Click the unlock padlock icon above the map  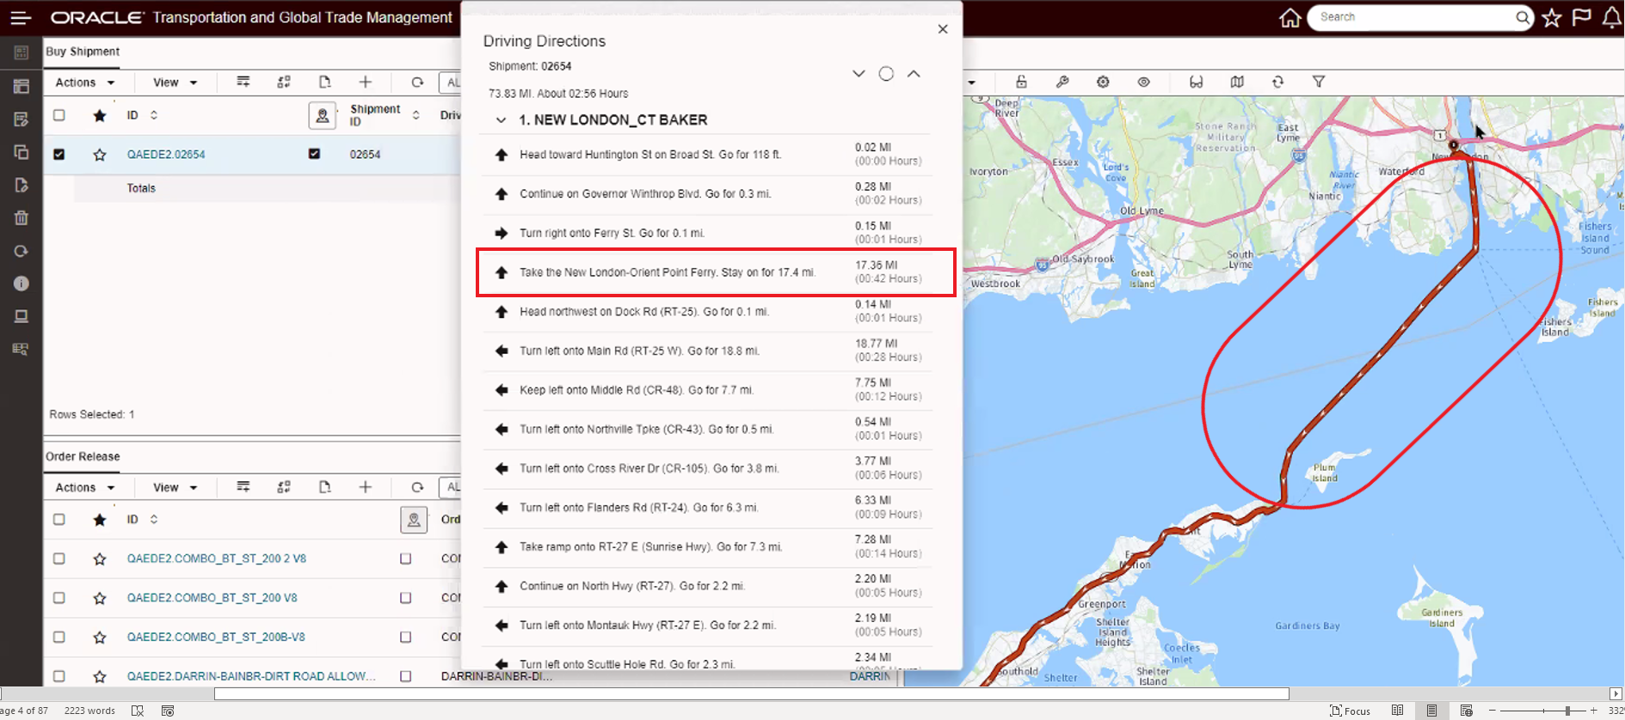tap(1021, 82)
